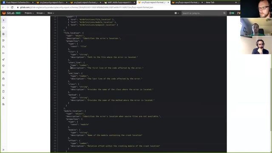This screenshot has width=272, height=153.
Task: Click the GitLab logo
Action: coord(8,13)
